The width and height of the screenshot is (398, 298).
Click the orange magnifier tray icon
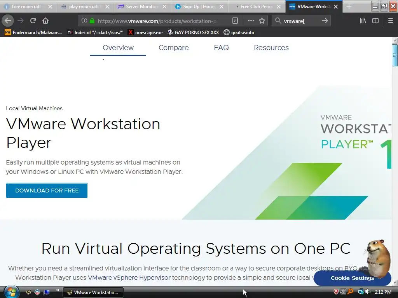[350, 292]
